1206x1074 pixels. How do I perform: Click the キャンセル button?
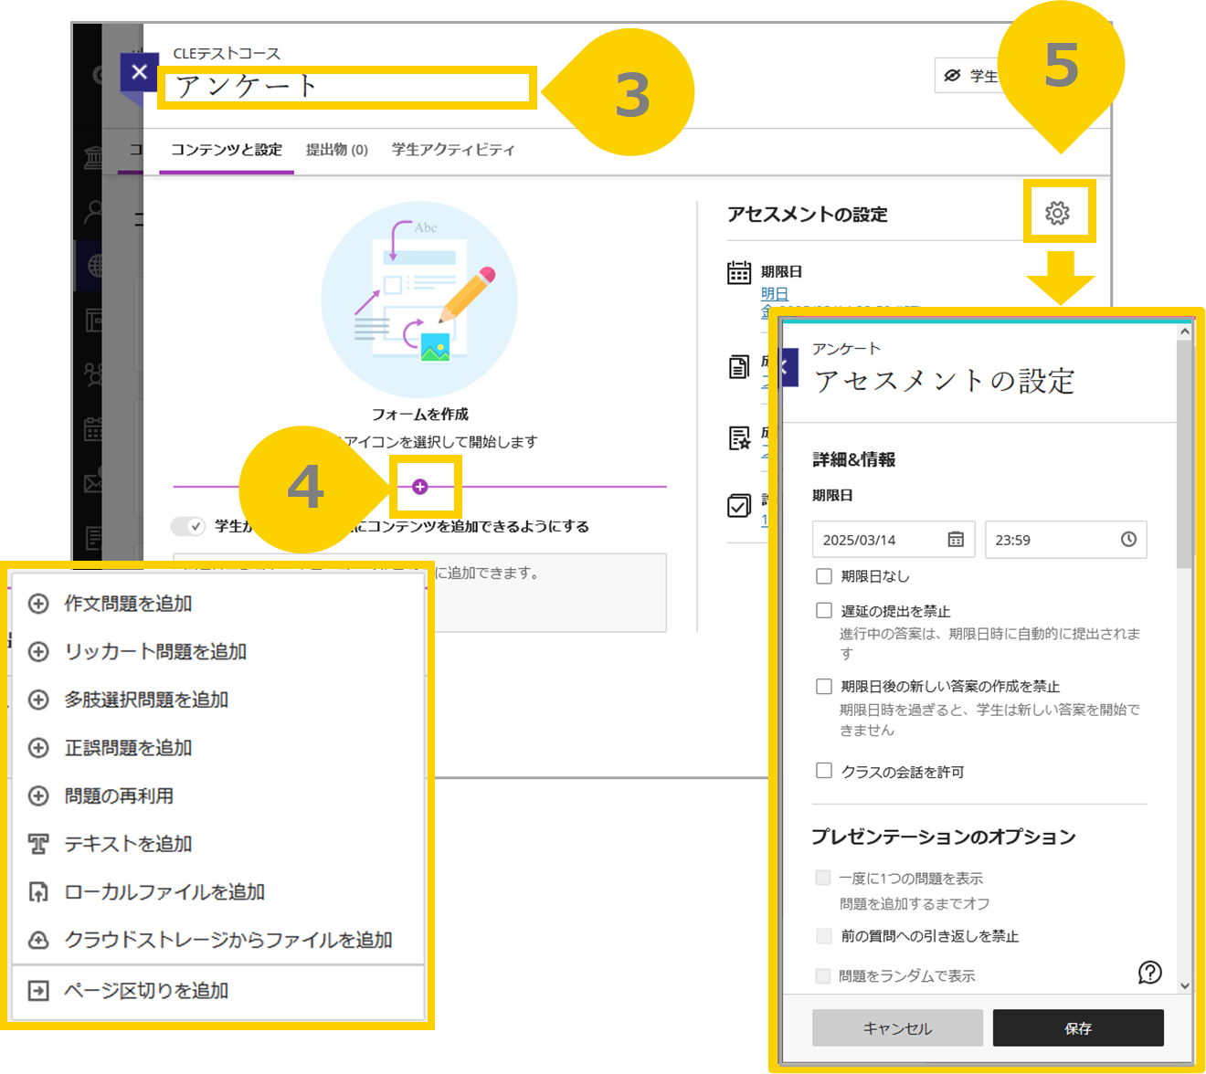[x=897, y=1028]
